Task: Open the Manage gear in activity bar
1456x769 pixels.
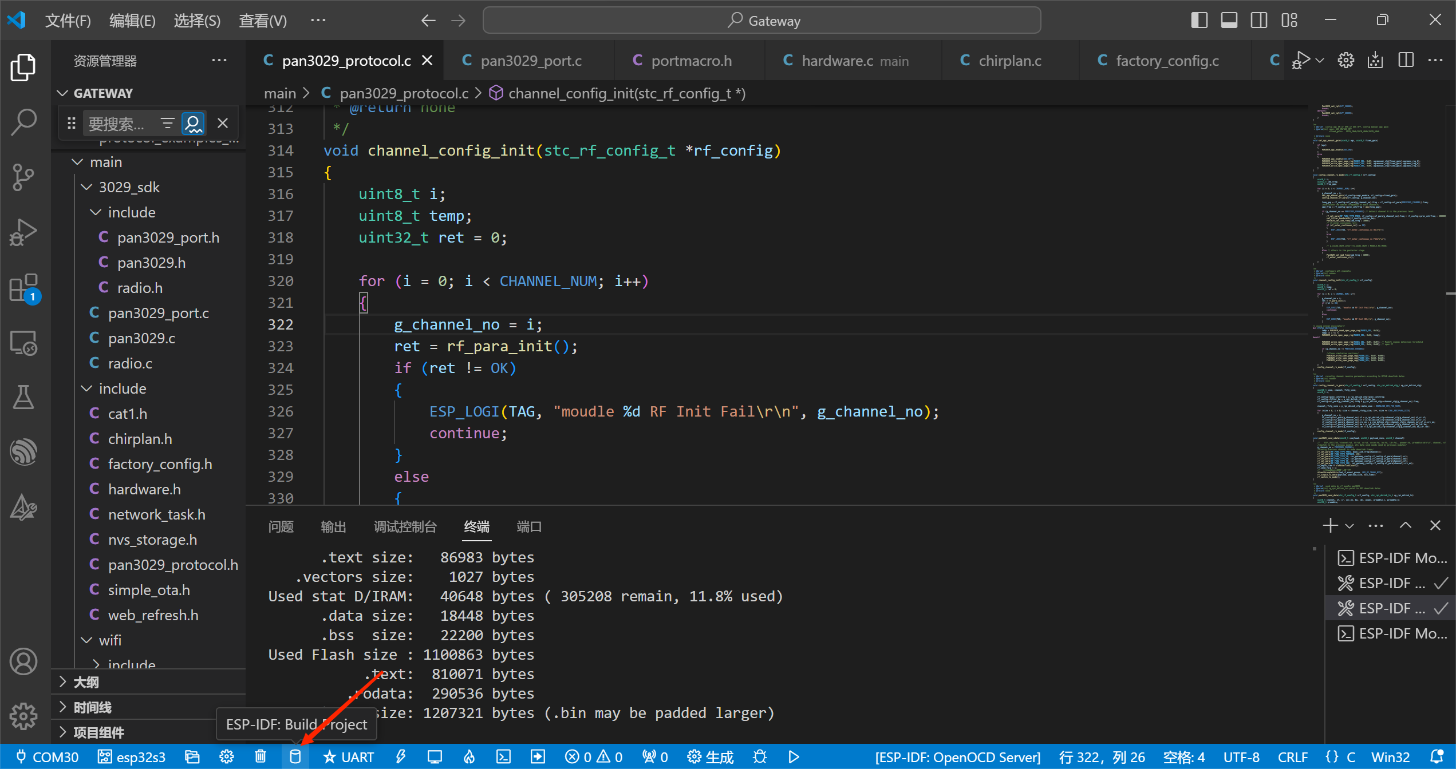Action: [x=23, y=716]
